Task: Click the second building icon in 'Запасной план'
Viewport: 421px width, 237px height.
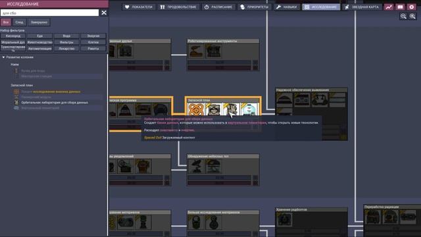Action: click(x=213, y=110)
